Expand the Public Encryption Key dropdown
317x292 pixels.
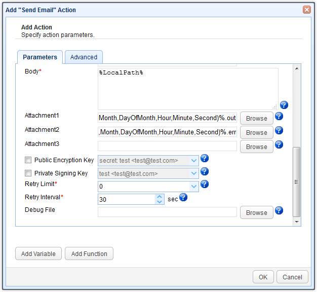click(194, 161)
